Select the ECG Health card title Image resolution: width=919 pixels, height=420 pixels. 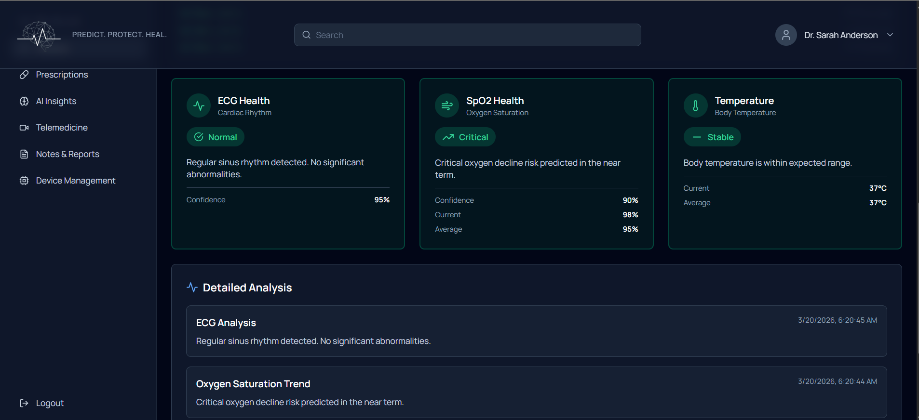(x=243, y=101)
